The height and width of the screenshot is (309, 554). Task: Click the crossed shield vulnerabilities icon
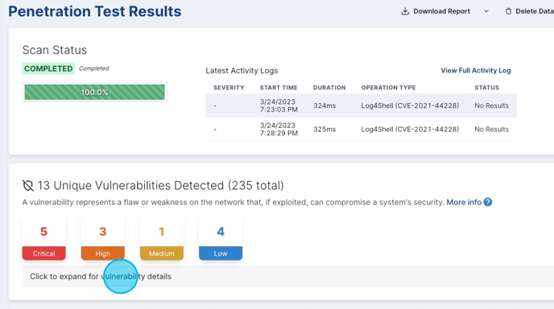coord(28,185)
